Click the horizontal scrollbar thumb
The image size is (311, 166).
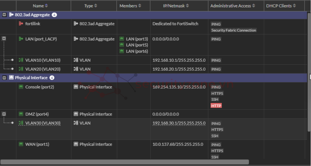tap(125, 162)
